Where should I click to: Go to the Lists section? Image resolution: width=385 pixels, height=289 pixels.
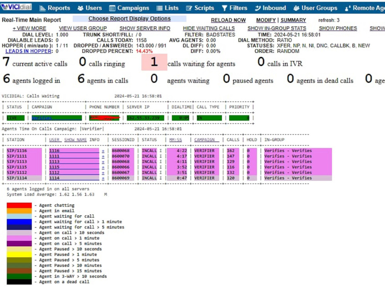[x=171, y=8]
